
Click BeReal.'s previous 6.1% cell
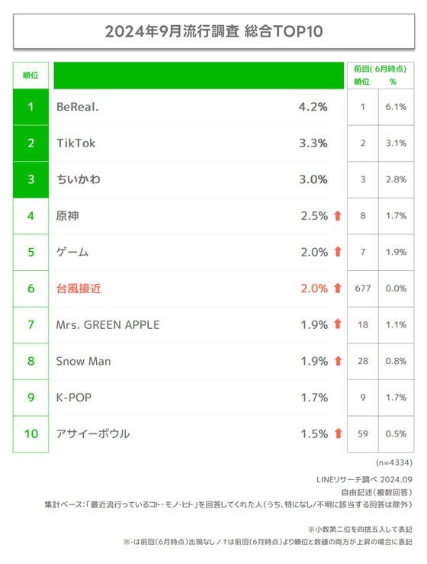click(x=396, y=107)
